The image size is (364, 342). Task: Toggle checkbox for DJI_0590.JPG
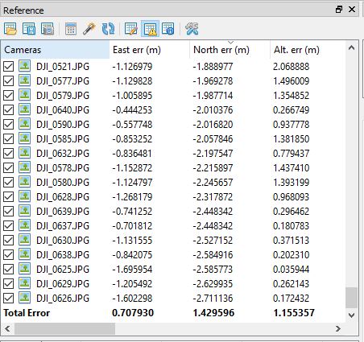(x=8, y=125)
